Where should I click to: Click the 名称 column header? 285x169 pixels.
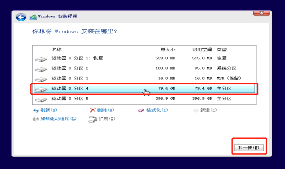tap(57, 49)
